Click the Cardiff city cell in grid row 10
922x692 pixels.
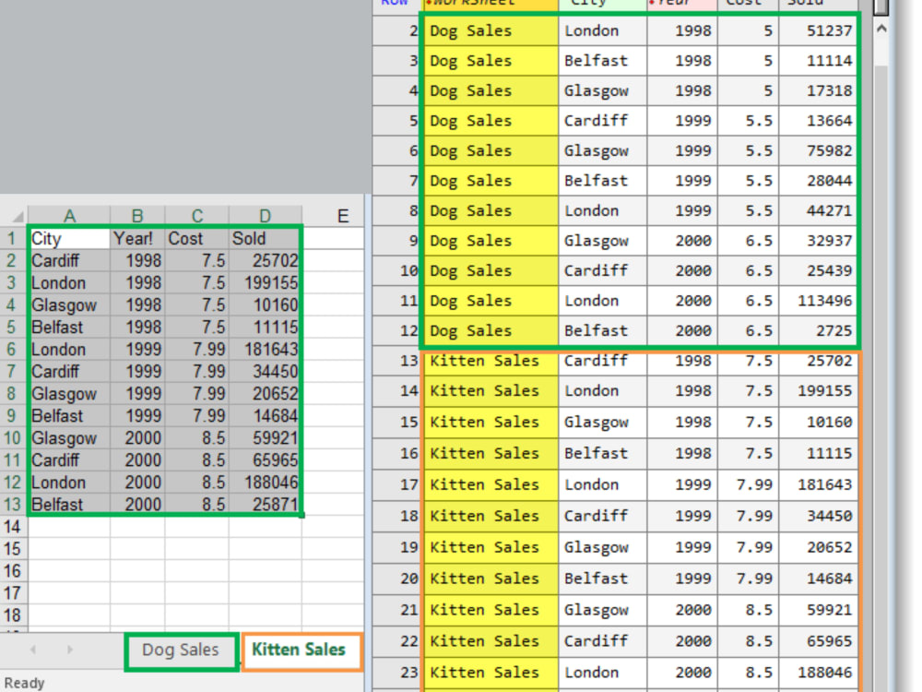[x=603, y=270]
